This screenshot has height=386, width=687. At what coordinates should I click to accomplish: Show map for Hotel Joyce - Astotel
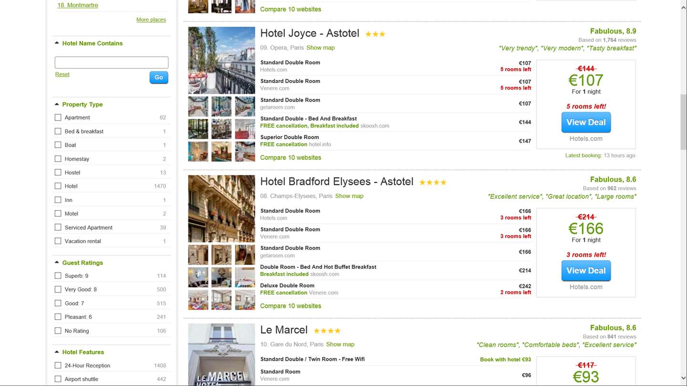click(320, 48)
